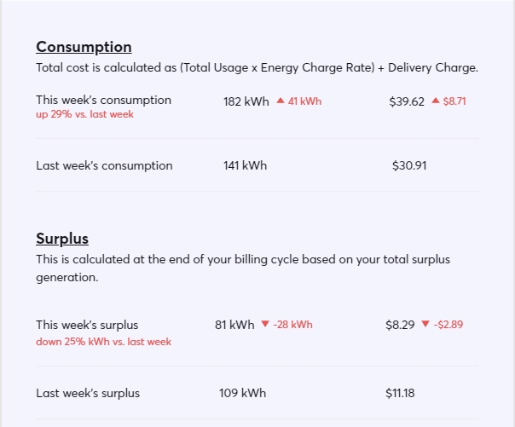Select the "This week's consumption" row label
This screenshot has width=515, height=427.
pyautogui.click(x=103, y=100)
